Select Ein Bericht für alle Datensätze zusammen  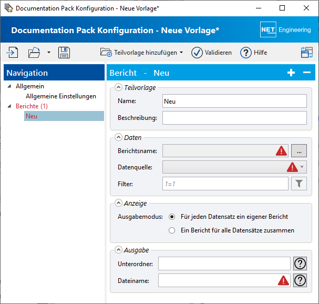172,230
